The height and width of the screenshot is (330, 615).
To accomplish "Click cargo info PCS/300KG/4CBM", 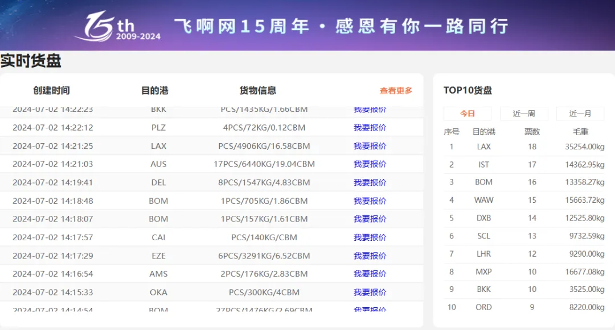I will [264, 292].
